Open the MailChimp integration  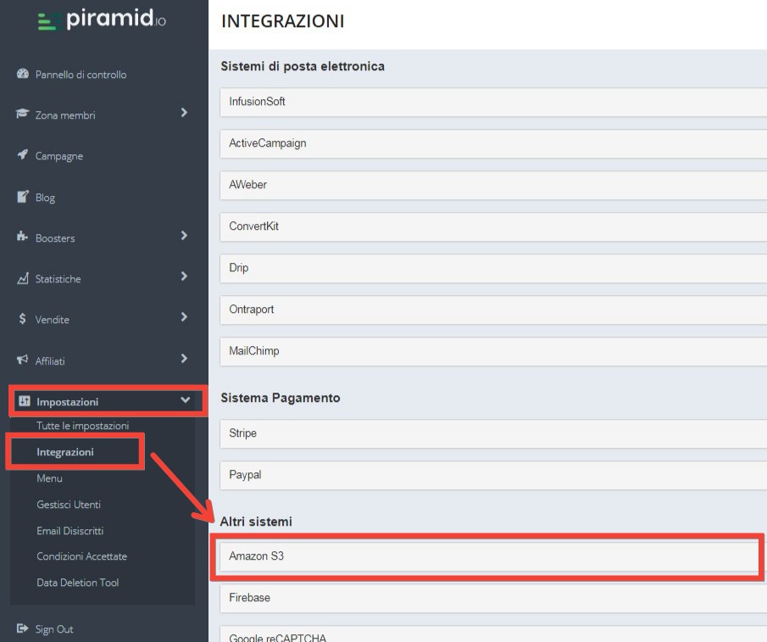[x=493, y=352]
